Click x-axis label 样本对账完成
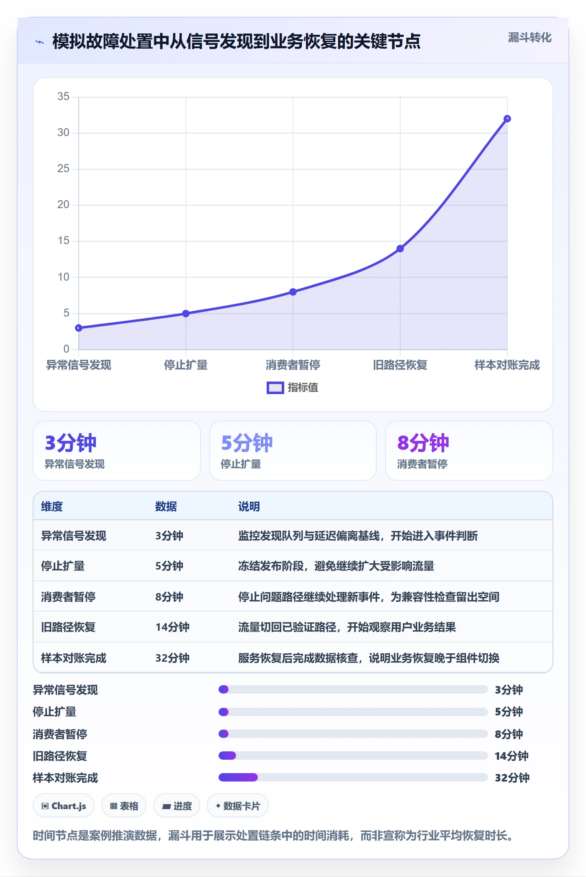This screenshot has width=586, height=877. click(507, 365)
